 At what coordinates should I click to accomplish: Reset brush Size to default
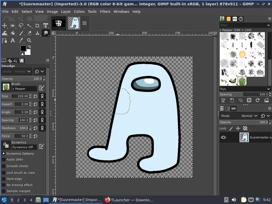tap(35, 96)
